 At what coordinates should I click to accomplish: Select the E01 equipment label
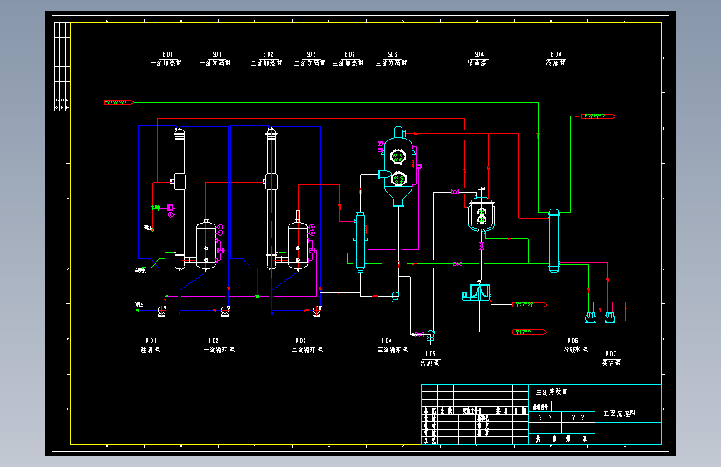166,58
